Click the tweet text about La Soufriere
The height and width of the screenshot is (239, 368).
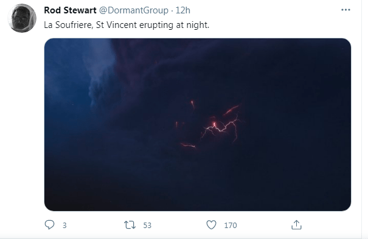click(127, 25)
